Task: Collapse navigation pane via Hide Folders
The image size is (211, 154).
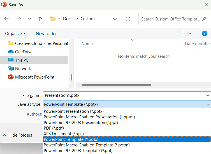Action: tap(17, 135)
